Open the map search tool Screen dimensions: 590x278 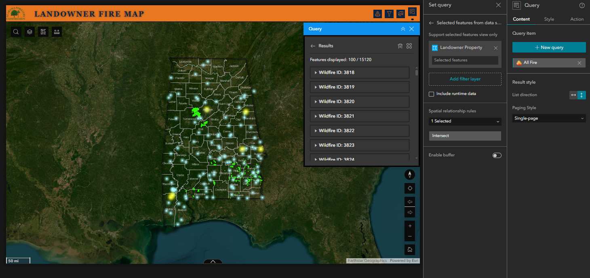point(16,32)
